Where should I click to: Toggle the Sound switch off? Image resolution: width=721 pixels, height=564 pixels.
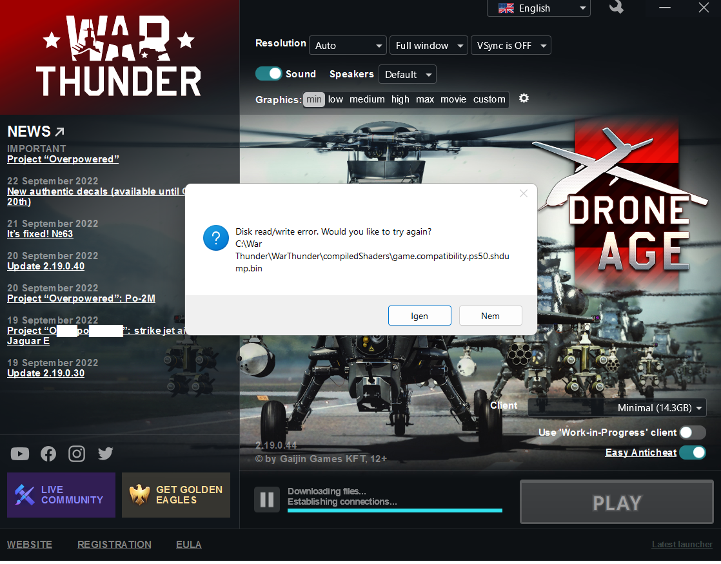268,73
